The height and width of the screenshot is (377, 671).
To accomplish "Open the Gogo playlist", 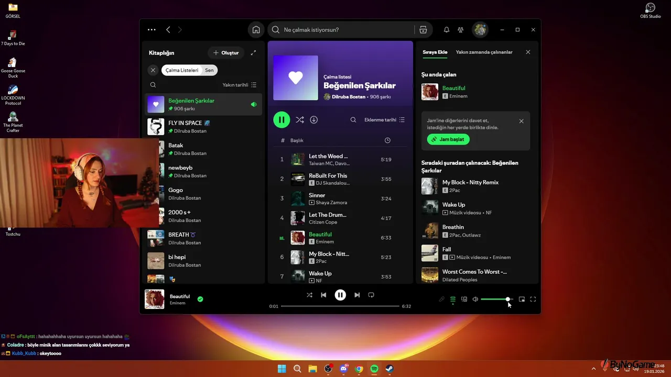I will 203,194.
